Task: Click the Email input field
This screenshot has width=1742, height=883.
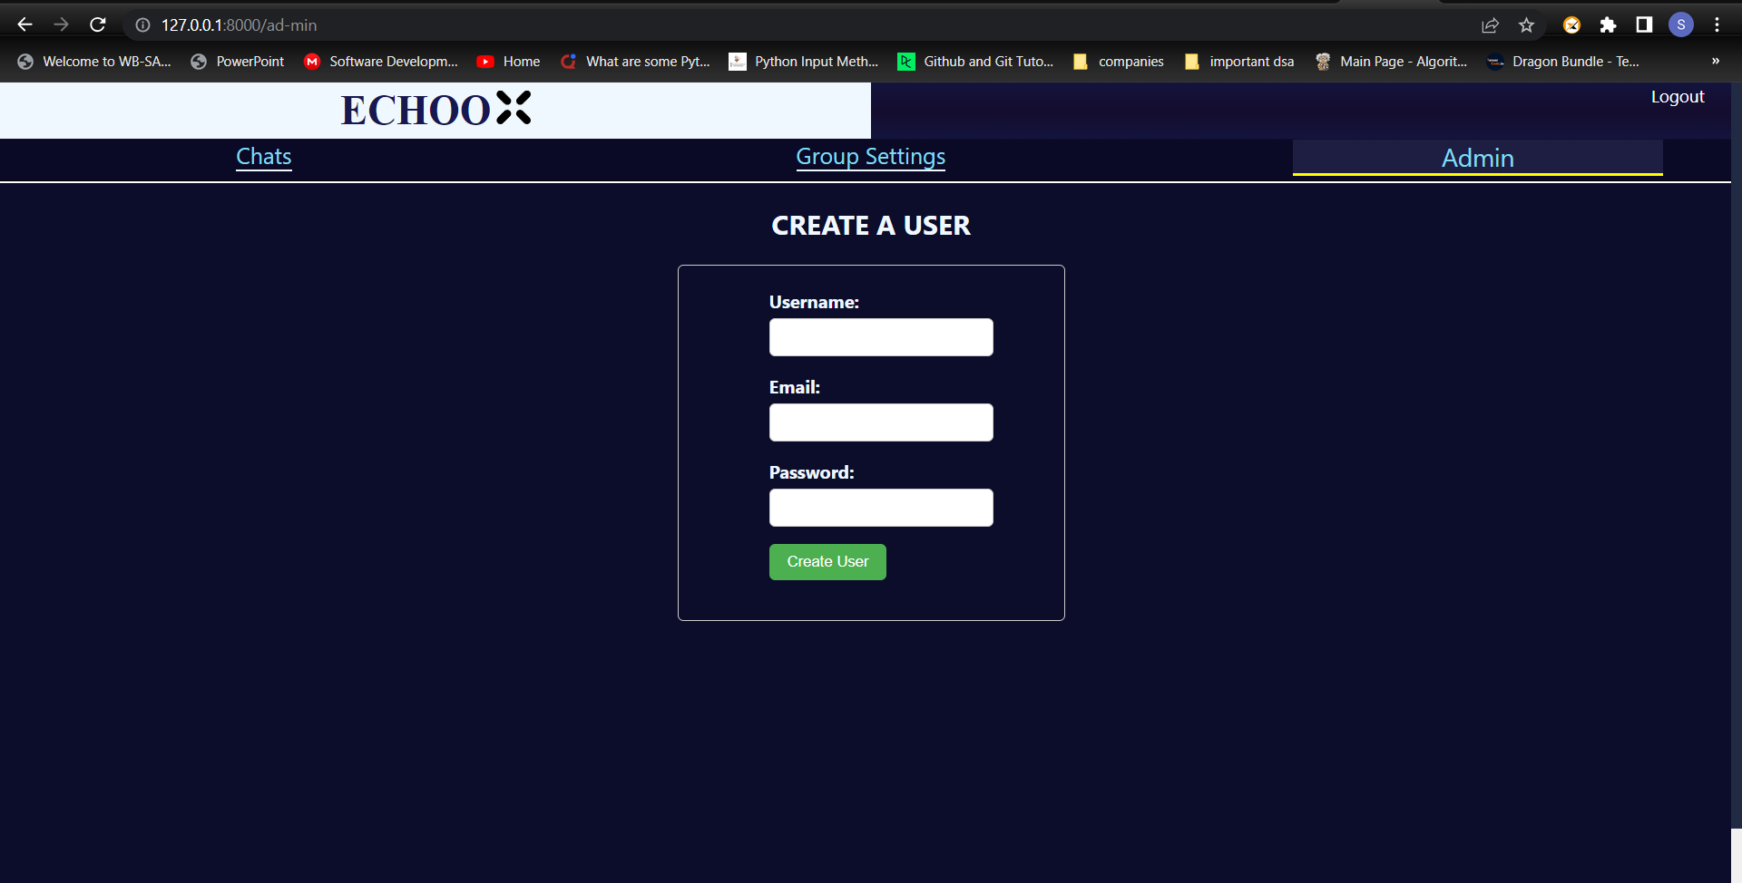Action: tap(881, 422)
